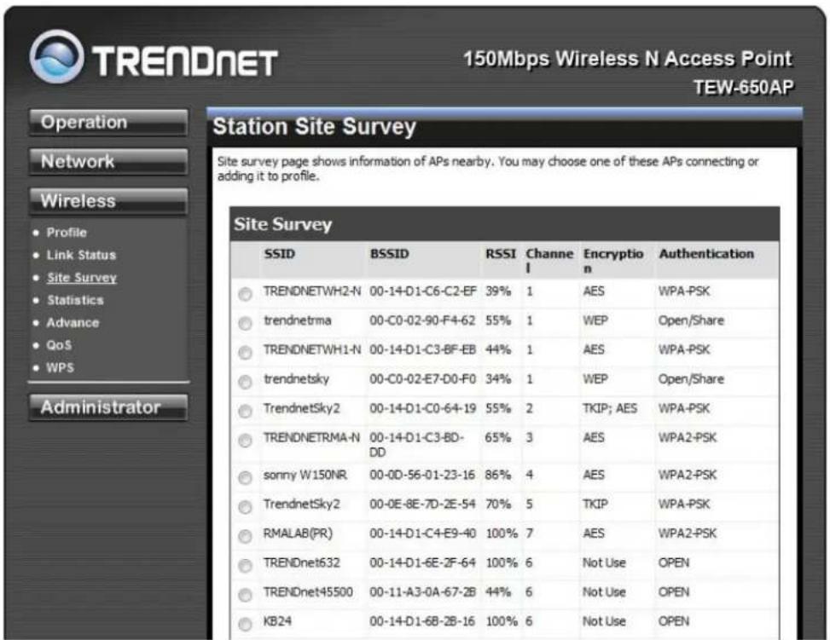Select radio button for trendnetrma
This screenshot has width=830, height=640.
pyautogui.click(x=245, y=323)
